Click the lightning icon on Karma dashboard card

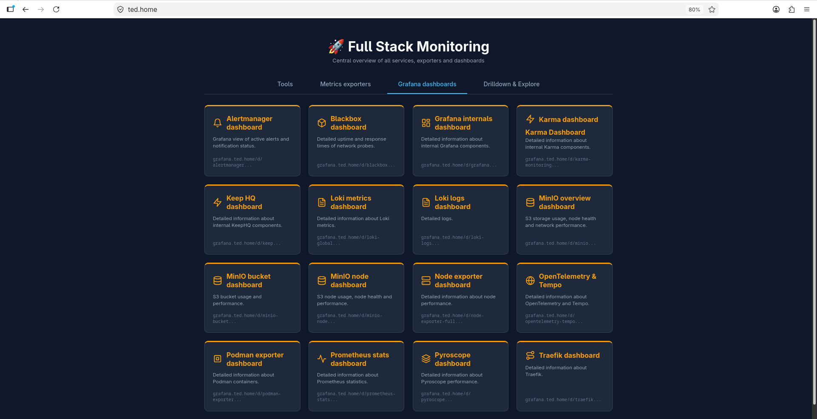(x=530, y=119)
